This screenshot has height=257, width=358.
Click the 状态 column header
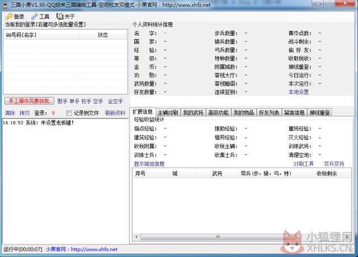point(103,35)
